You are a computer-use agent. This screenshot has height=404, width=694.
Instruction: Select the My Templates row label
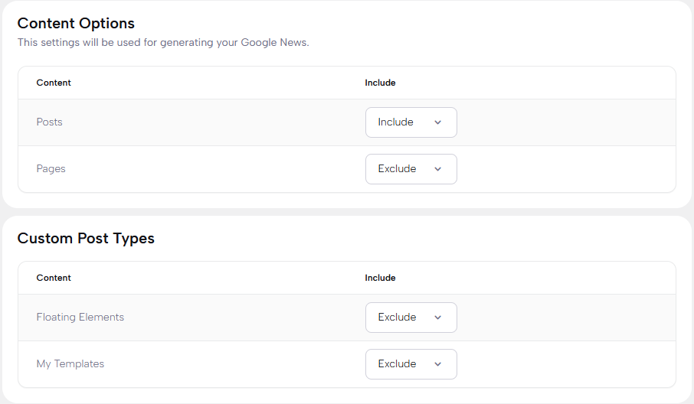70,364
